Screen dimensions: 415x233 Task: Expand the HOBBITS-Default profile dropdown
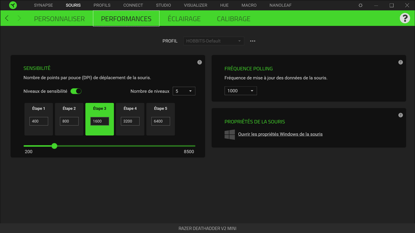213,41
